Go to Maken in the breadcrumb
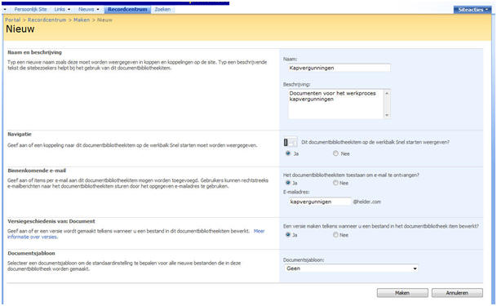 [82, 20]
